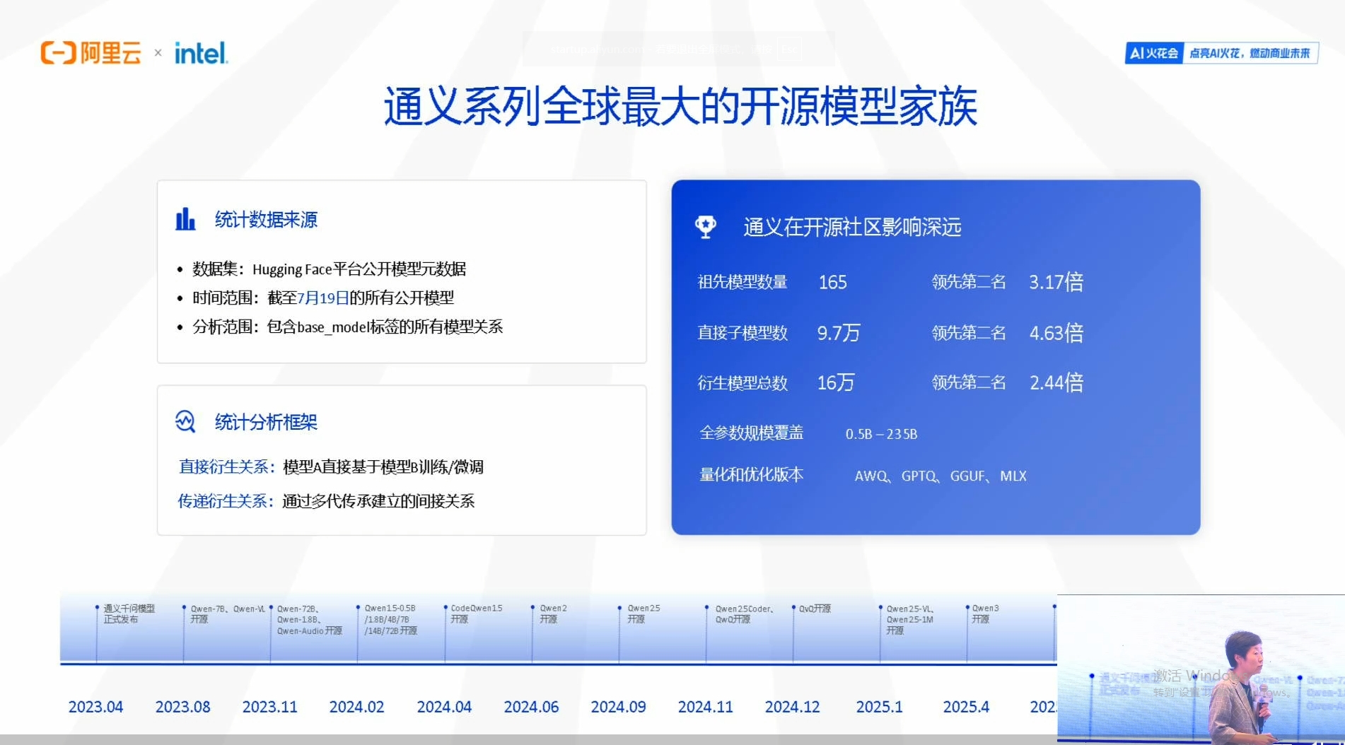Select the Qwen3 开源 marker near 2025.4

967,606
